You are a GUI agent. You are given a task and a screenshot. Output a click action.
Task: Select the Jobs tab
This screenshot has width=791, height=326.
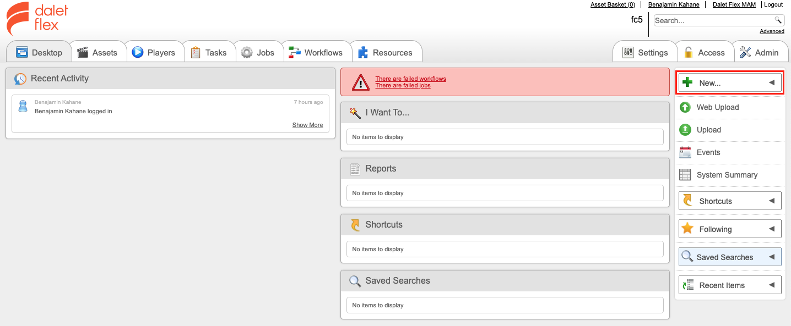click(258, 52)
